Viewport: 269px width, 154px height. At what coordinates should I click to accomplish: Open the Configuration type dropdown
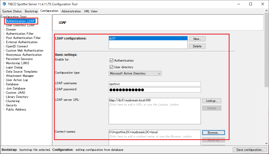coord(135,73)
